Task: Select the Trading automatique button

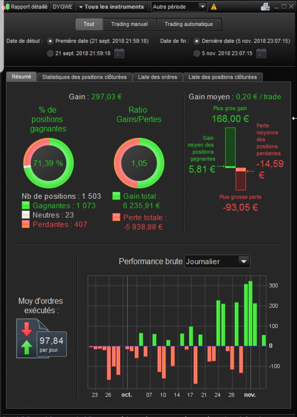Action: pyautogui.click(x=189, y=24)
